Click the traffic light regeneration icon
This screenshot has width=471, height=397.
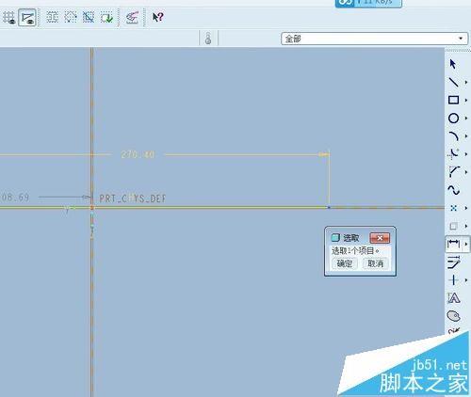(x=208, y=39)
